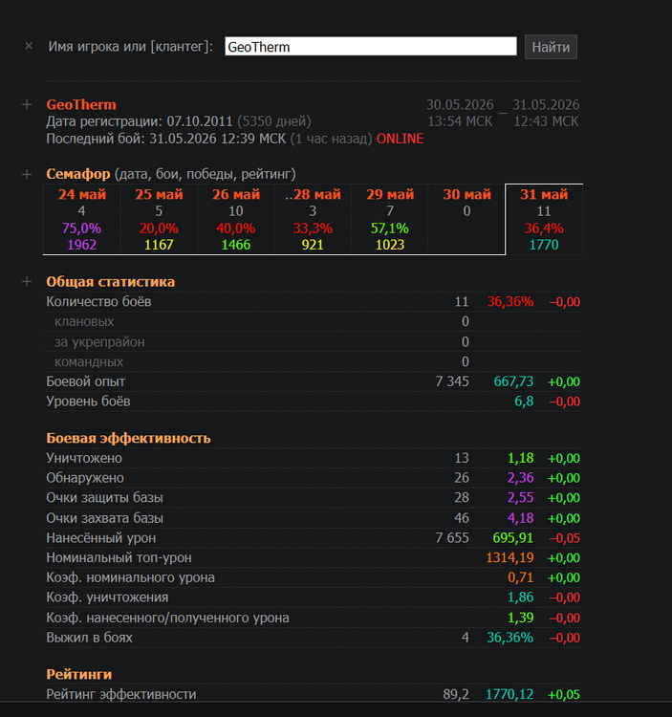Click the X icon beside the search label
This screenshot has width=672, height=717.
tap(29, 46)
